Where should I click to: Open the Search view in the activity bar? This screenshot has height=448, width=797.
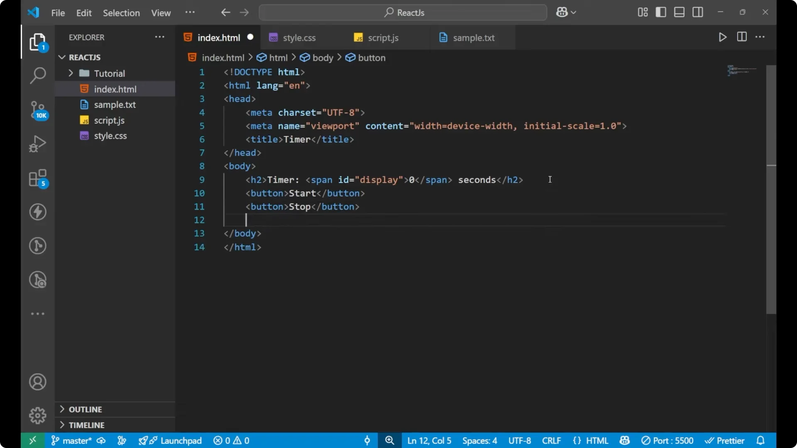[37, 75]
